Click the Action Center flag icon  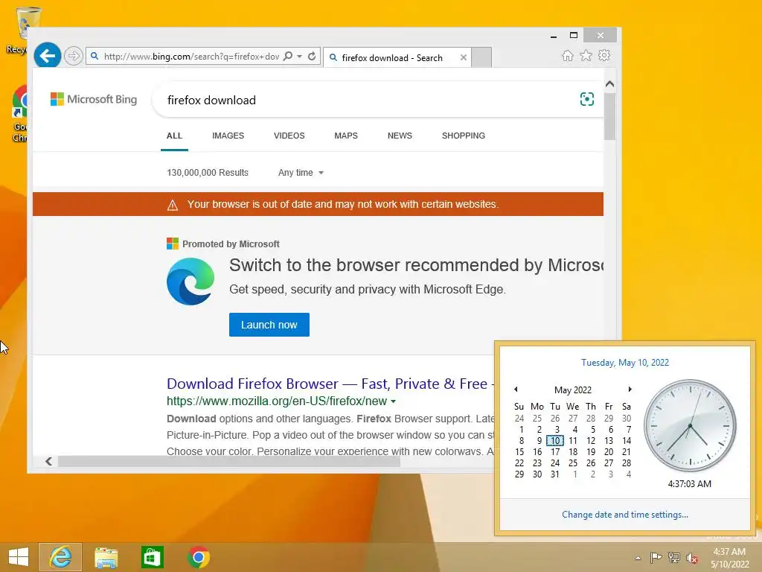click(656, 558)
